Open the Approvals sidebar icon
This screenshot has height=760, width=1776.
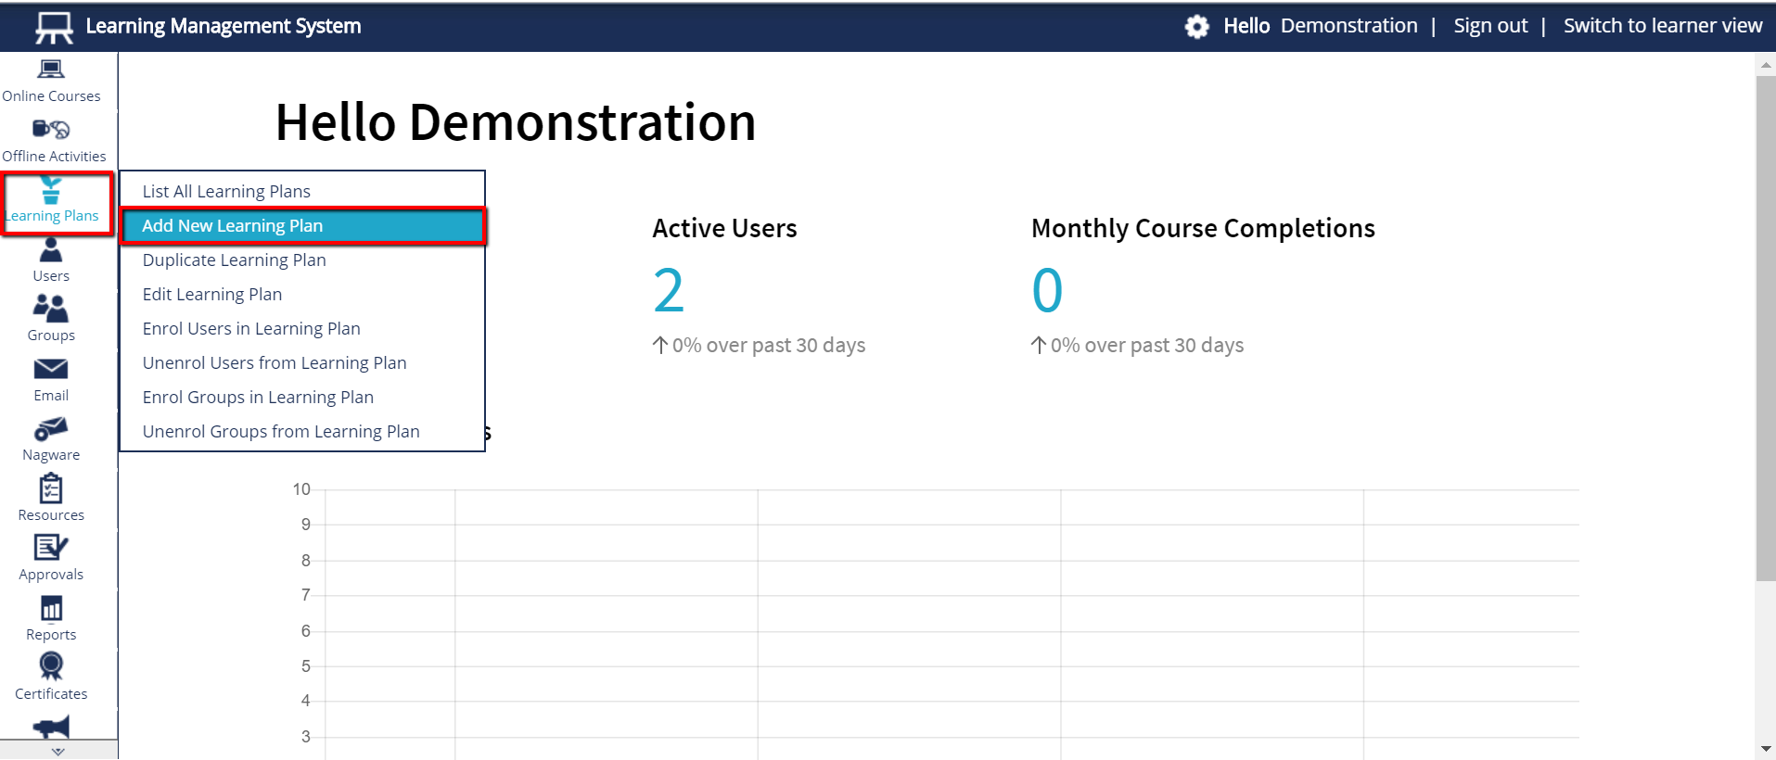tap(51, 549)
